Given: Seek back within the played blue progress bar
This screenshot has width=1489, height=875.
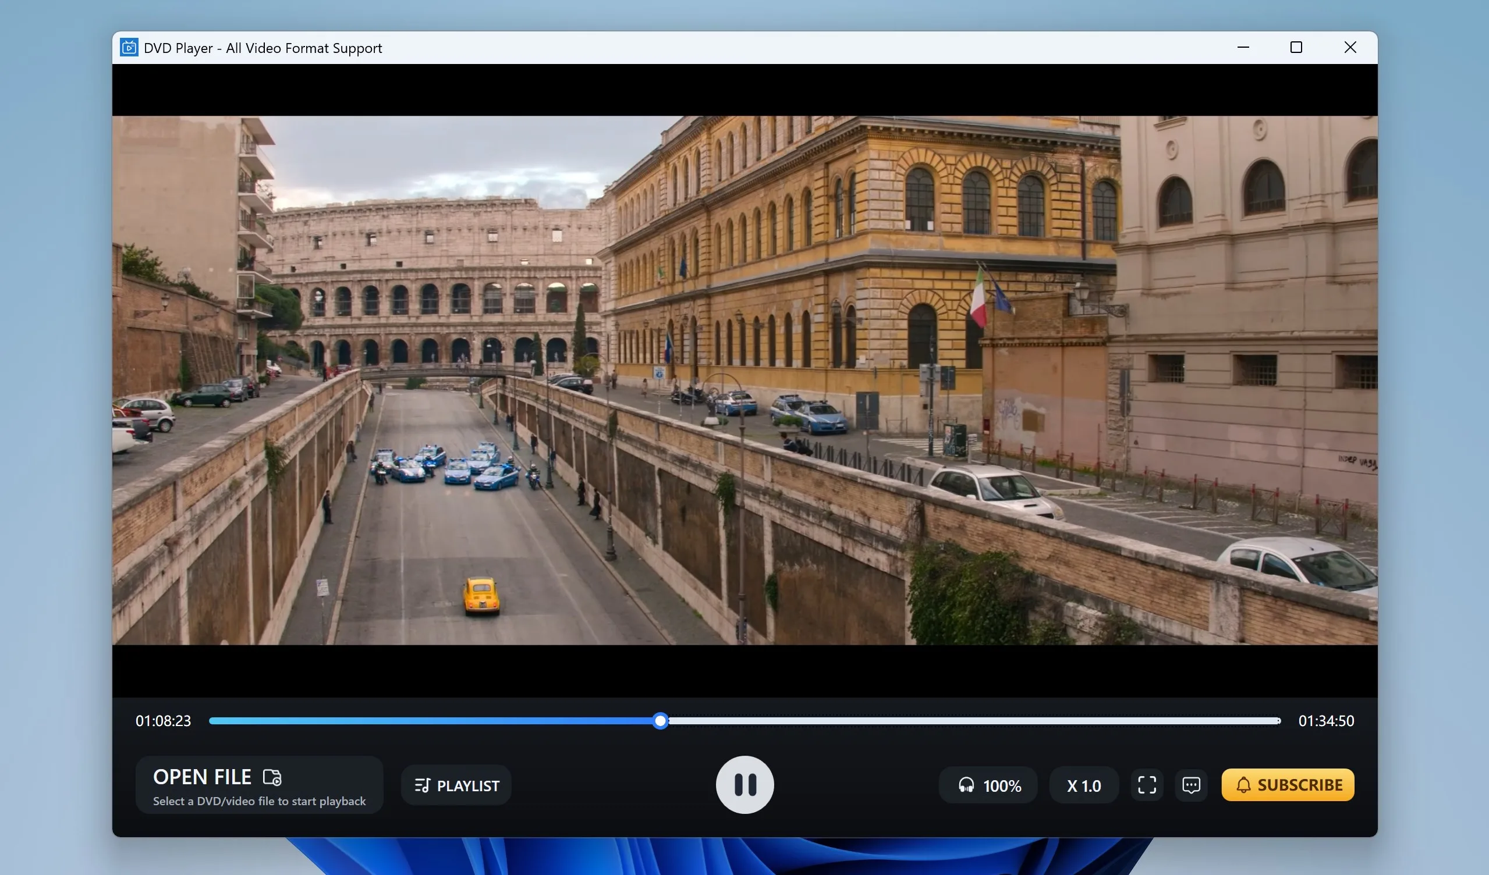Looking at the screenshot, I should [x=431, y=721].
